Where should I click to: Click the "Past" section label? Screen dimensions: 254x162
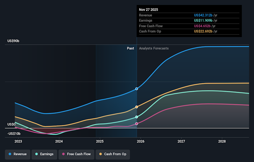[130, 48]
